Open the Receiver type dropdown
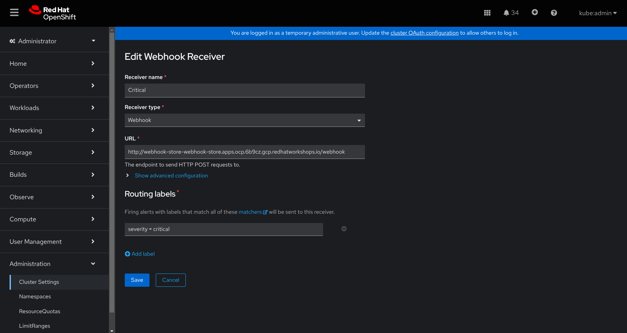The image size is (627, 333). (245, 120)
